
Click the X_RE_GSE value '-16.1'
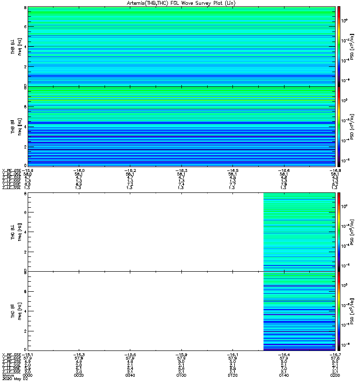pos(232,355)
